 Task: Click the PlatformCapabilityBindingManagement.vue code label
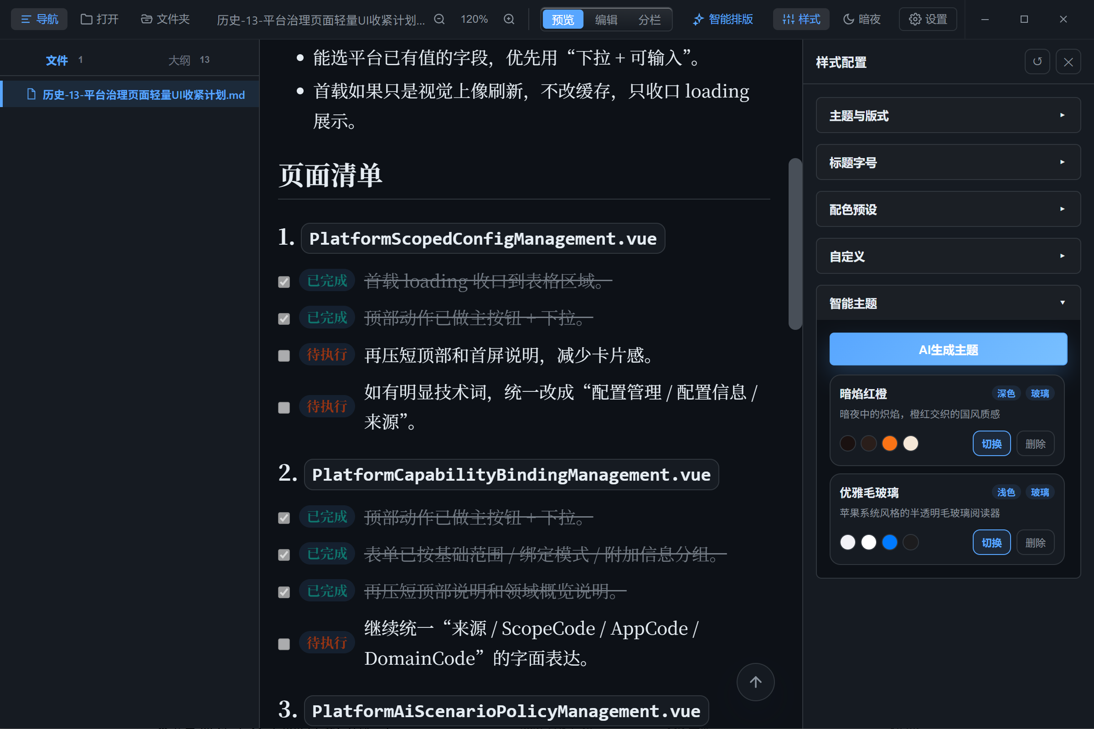point(511,474)
